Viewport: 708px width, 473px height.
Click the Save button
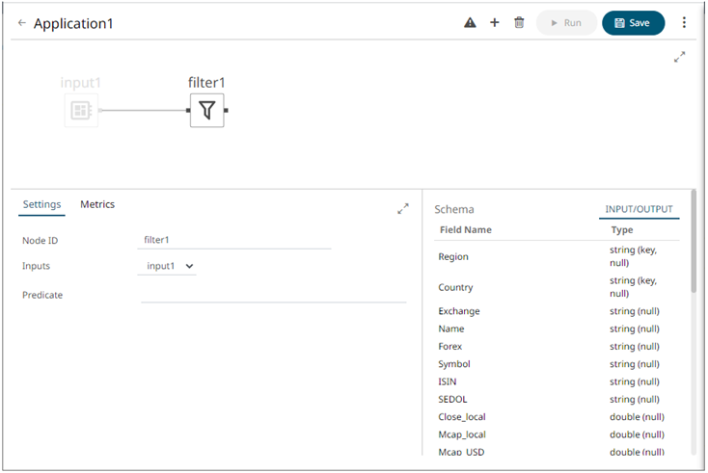pyautogui.click(x=633, y=22)
